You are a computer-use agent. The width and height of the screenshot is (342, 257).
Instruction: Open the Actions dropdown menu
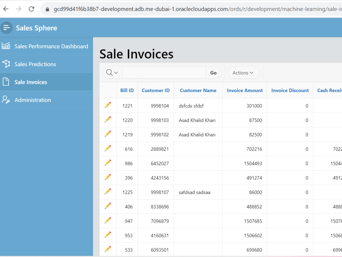(244, 73)
